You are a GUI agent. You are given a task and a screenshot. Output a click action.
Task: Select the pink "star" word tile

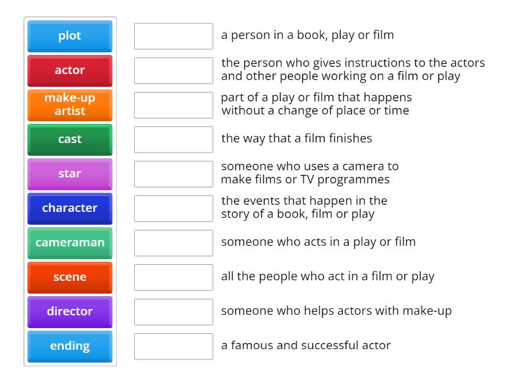point(70,174)
